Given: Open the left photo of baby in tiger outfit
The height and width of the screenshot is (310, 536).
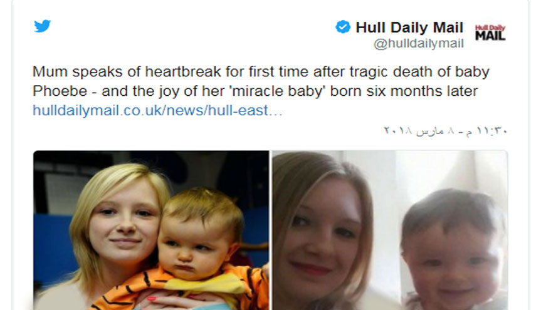Looking at the screenshot, I should [x=151, y=230].
